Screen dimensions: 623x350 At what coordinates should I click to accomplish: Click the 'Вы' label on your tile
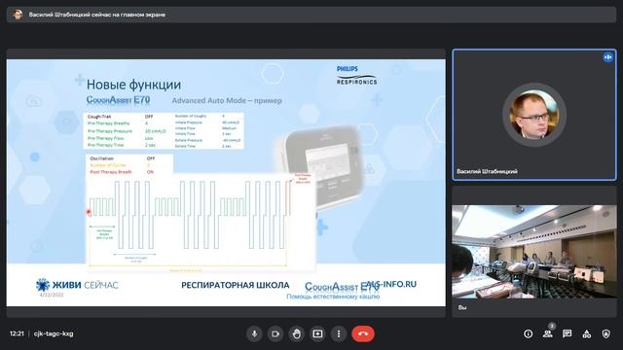pos(462,307)
